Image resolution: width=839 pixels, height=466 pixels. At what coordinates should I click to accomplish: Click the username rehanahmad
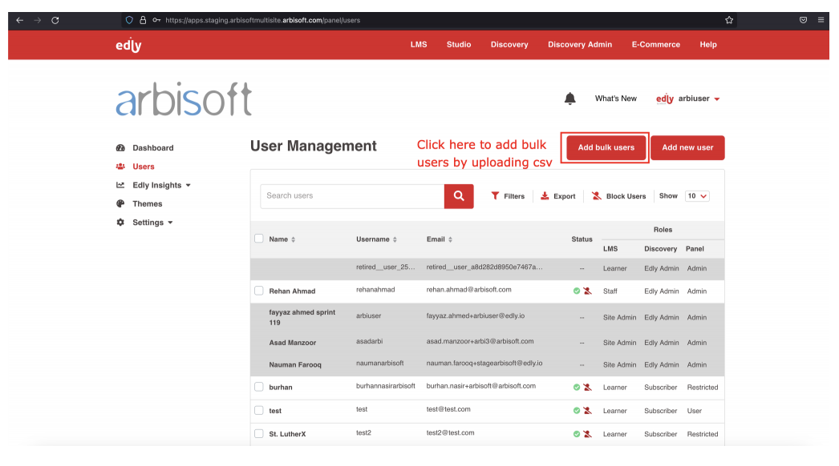(375, 290)
